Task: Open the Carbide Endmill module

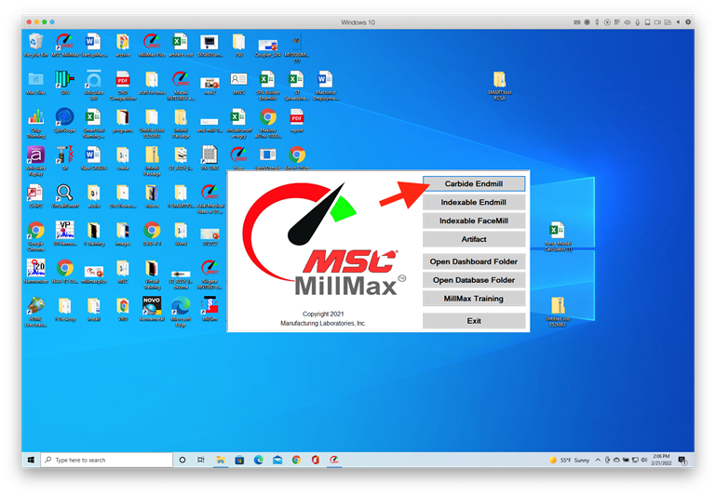Action: 474,183
